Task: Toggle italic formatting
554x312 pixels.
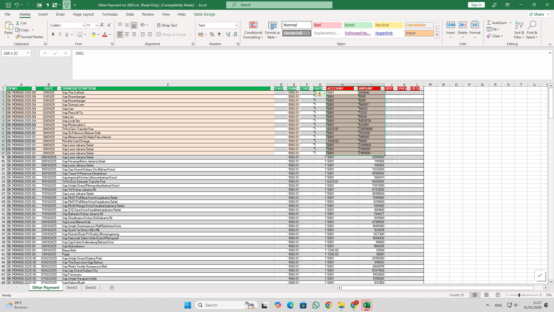Action: pos(60,34)
